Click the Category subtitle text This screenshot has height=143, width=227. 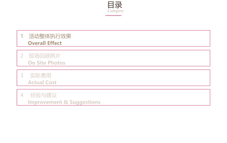pyautogui.click(x=115, y=11)
